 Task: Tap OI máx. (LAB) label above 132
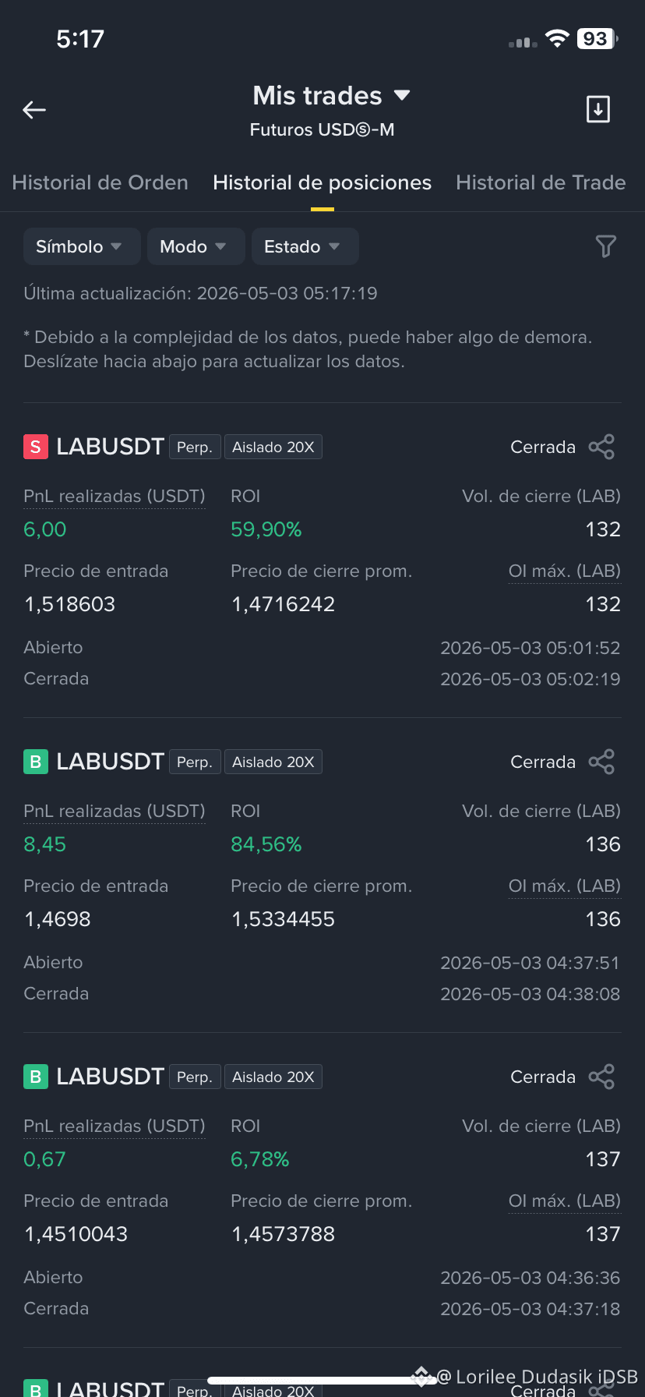565,571
